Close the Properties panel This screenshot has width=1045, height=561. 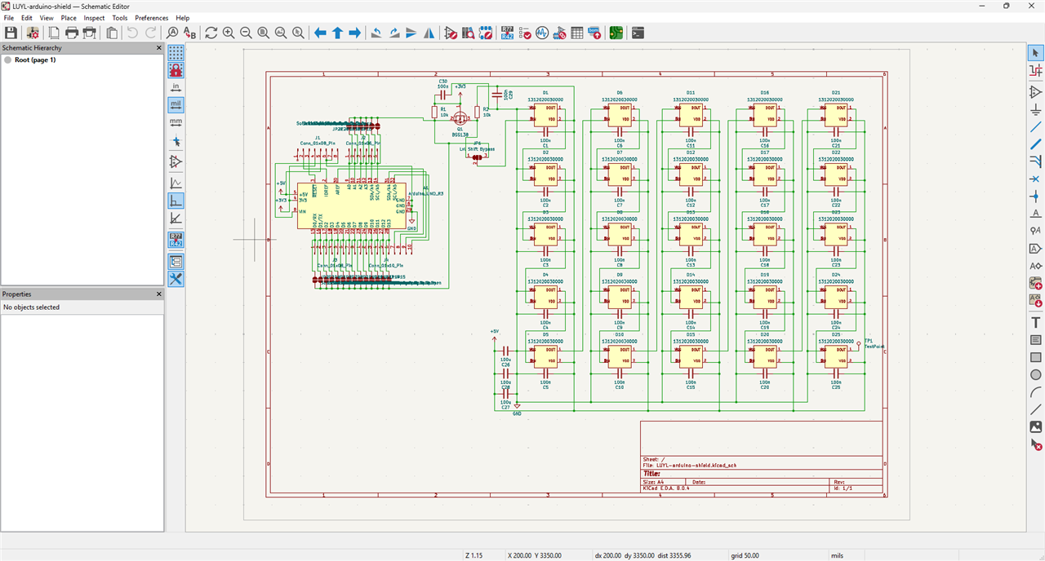coord(159,294)
